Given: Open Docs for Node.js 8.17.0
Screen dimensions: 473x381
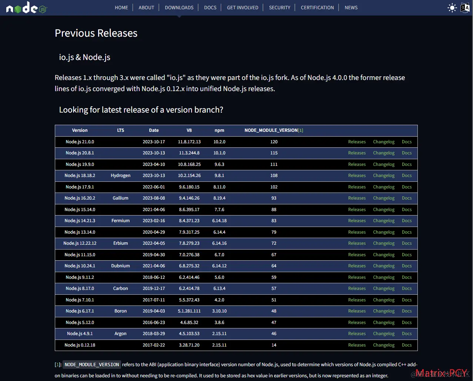Looking at the screenshot, I should click(407, 288).
